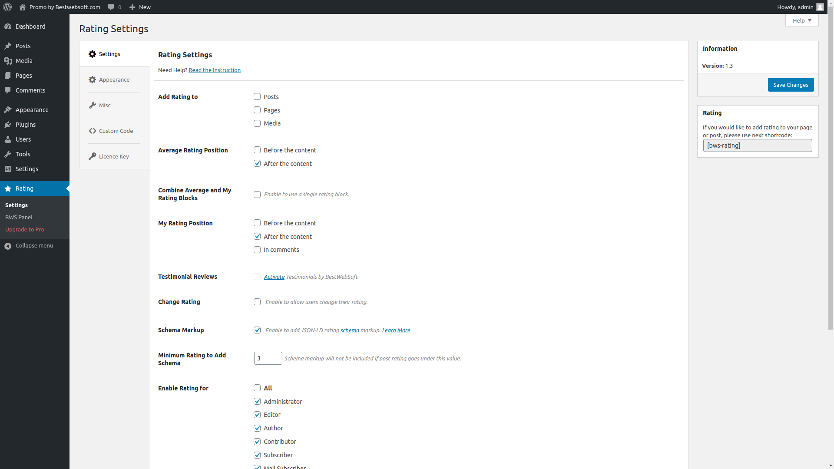
Task: Click the [bws-rating] shortcode field
Action: click(758, 145)
